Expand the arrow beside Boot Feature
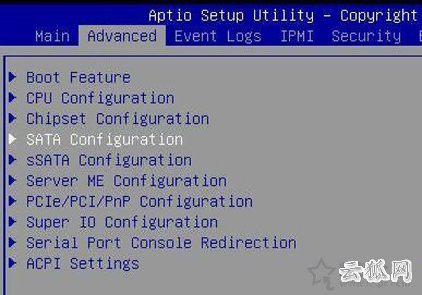The image size is (422, 295). pos(13,78)
